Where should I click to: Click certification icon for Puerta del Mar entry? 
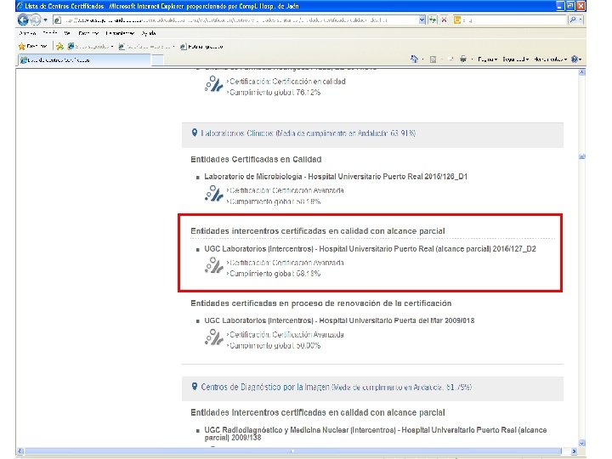tap(214, 337)
